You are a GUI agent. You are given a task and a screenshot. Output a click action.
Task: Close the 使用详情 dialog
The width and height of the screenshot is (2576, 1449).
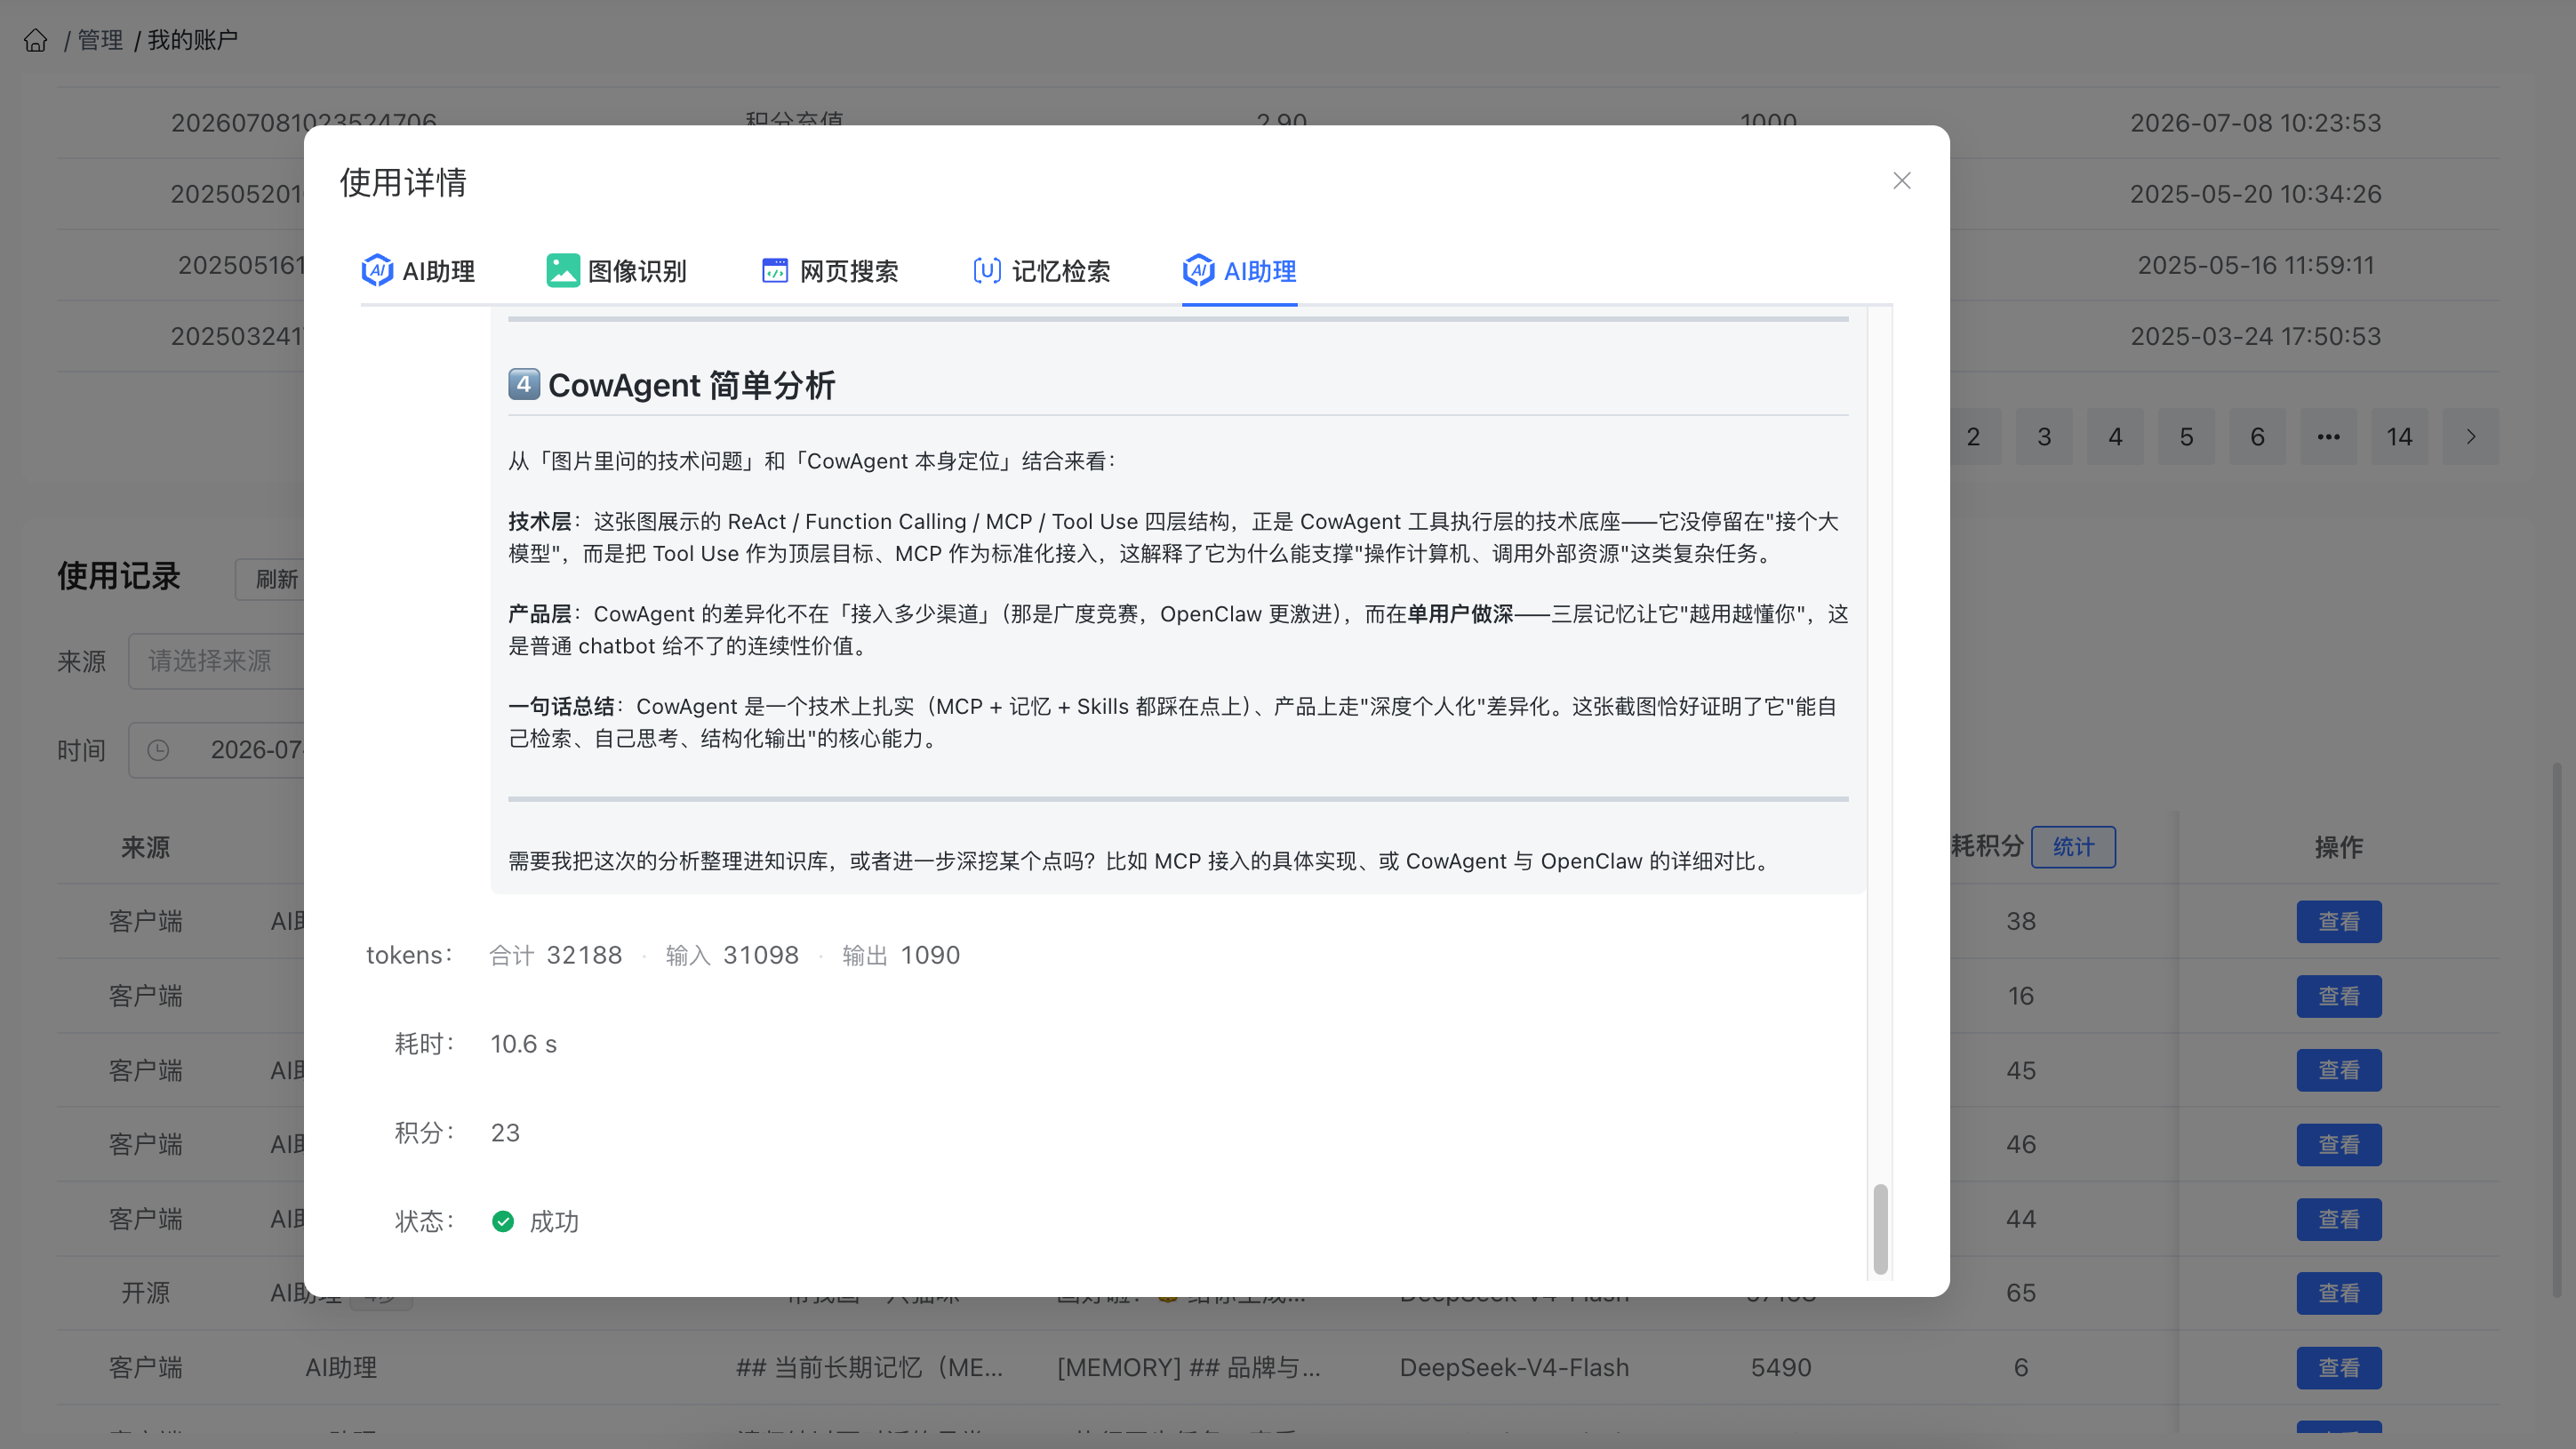1901,181
